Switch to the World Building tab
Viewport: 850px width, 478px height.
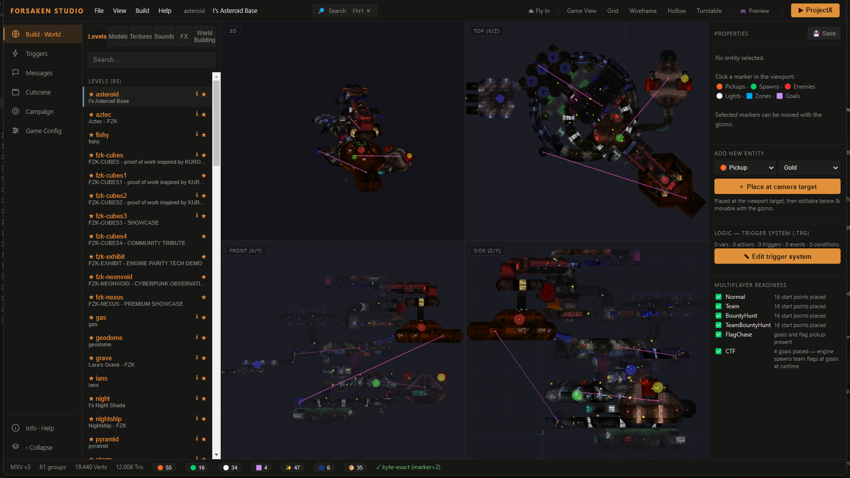[204, 37]
